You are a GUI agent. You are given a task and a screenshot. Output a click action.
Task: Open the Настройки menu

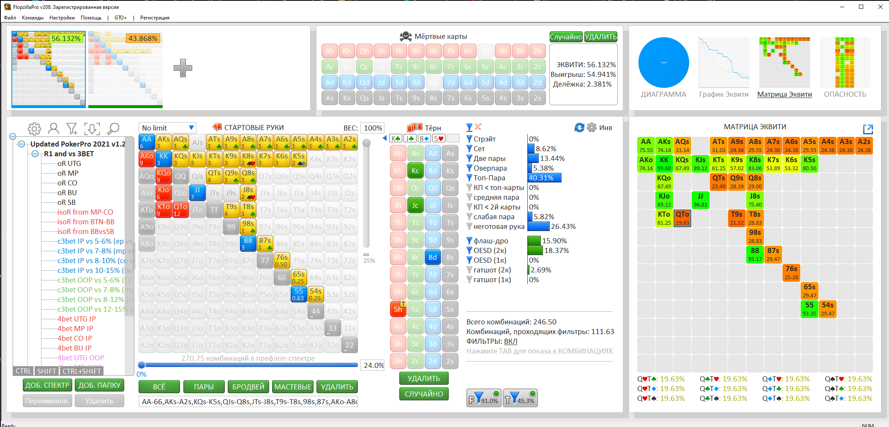[x=62, y=18]
